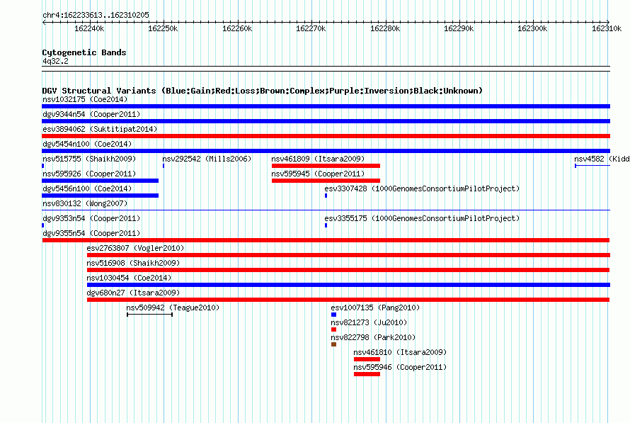Select the nsv595946 red bar
The width and height of the screenshot is (630, 423).
coord(367,374)
